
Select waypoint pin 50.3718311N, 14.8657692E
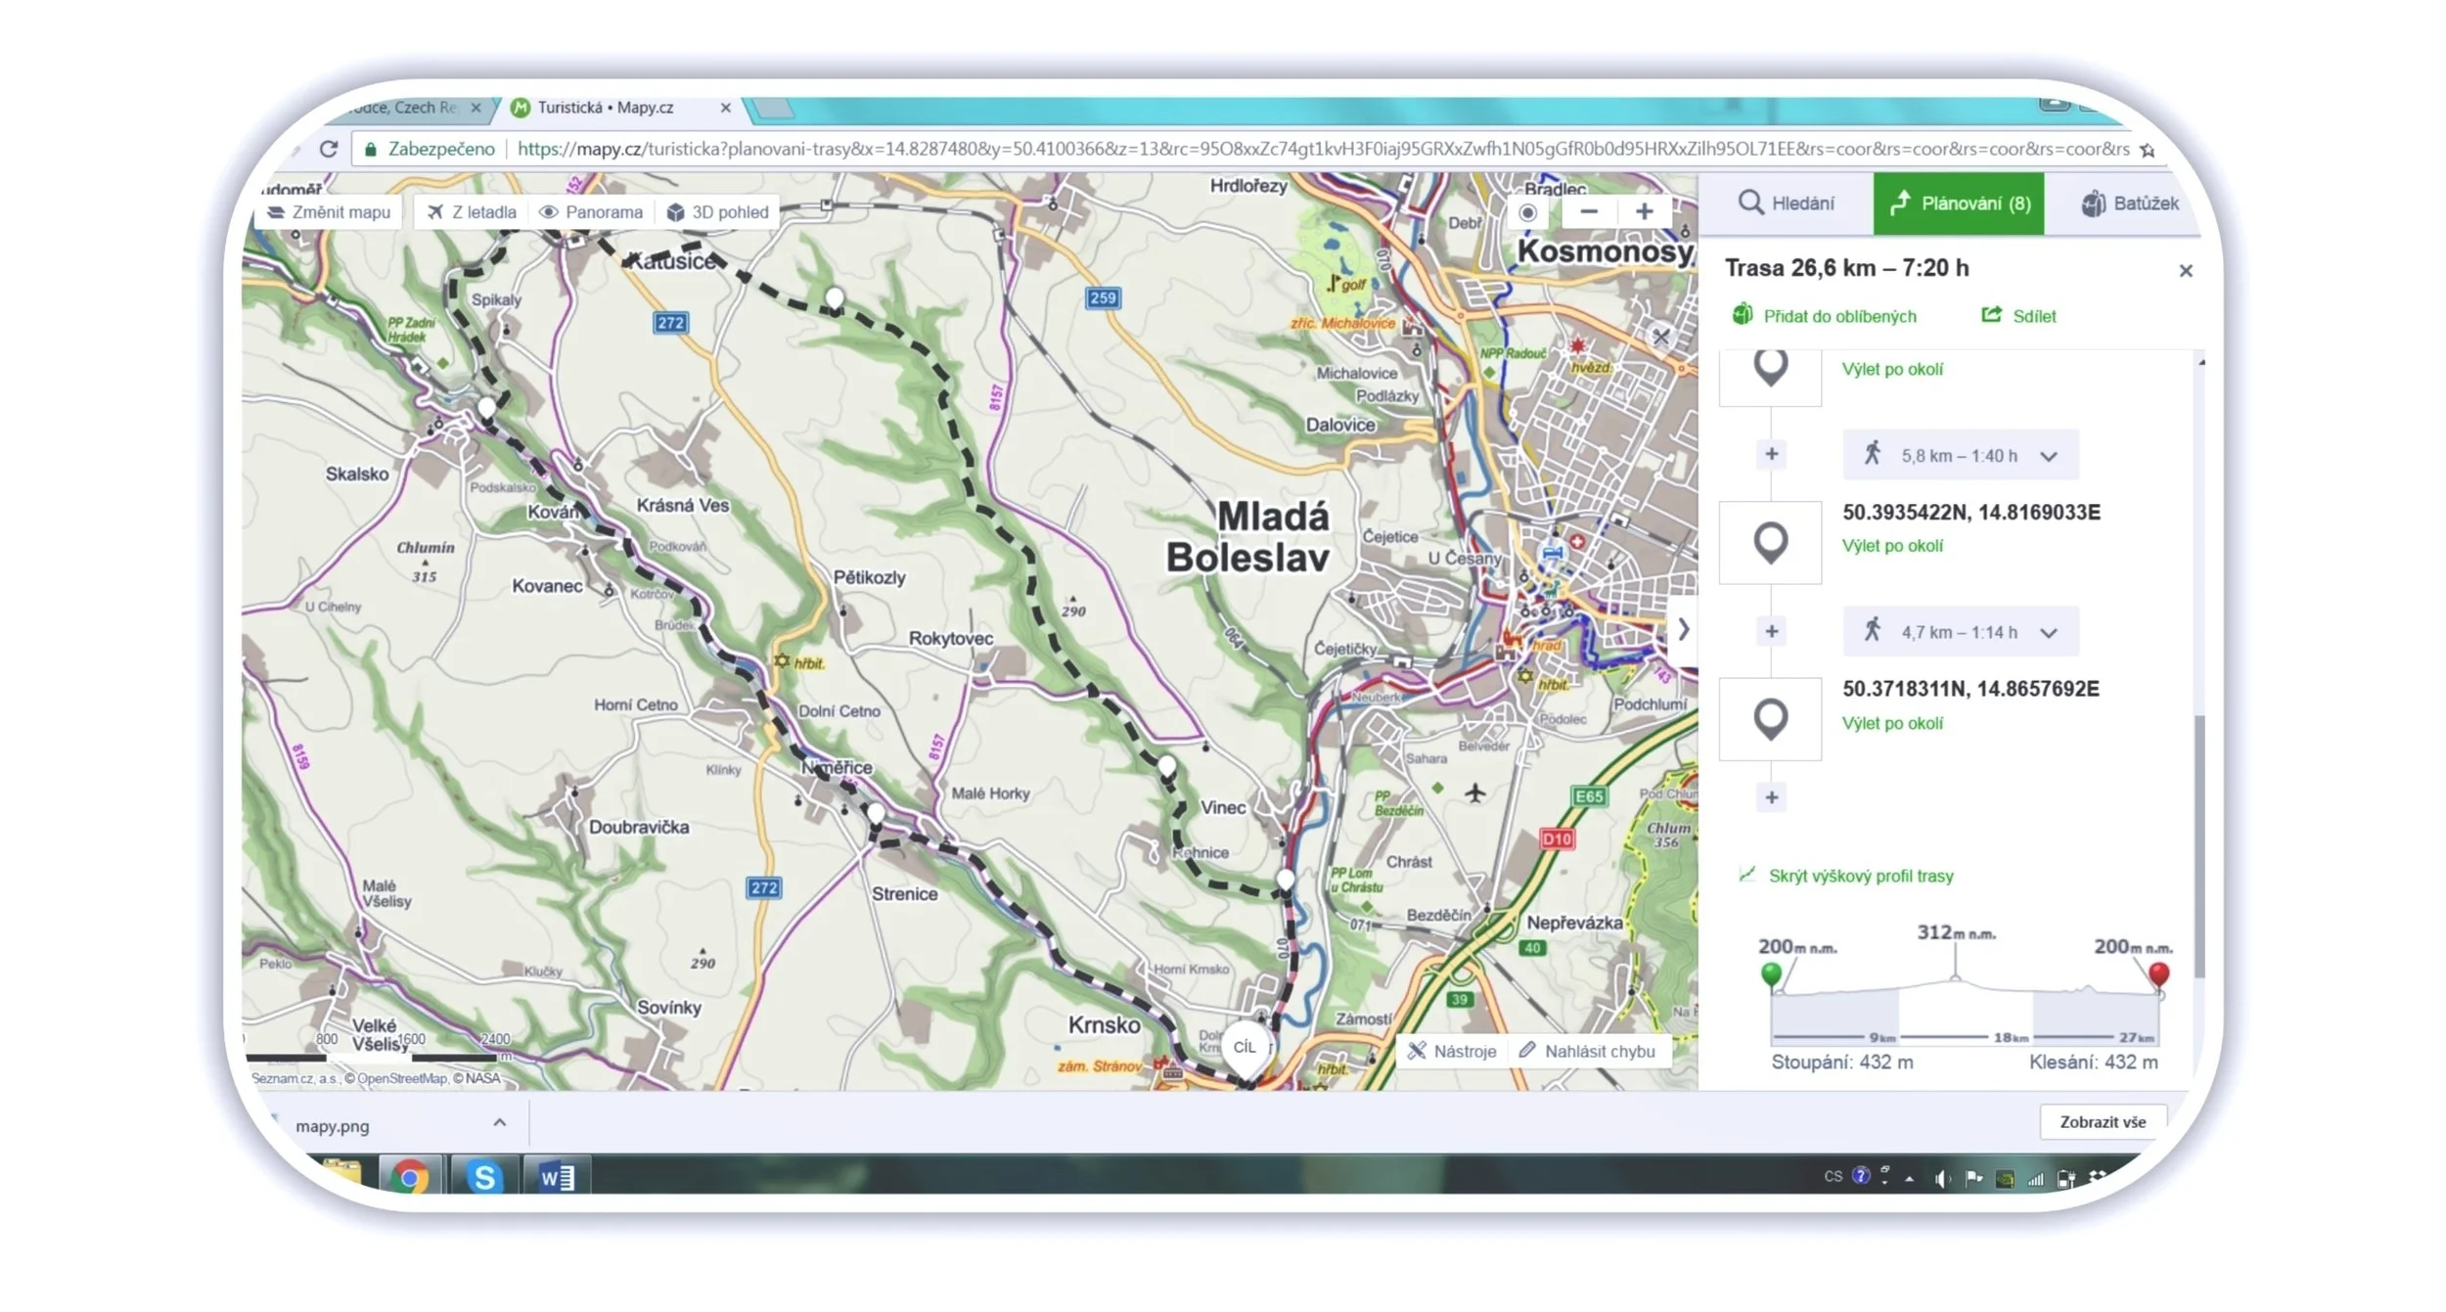coord(1771,719)
